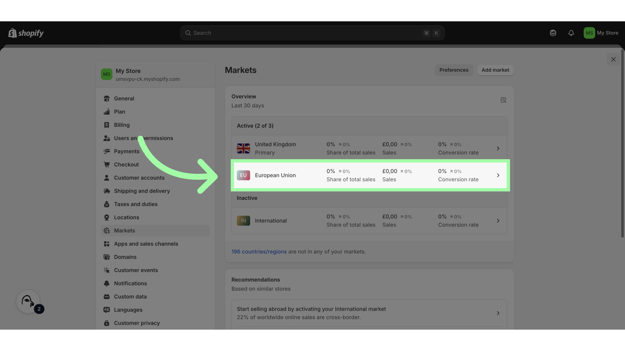Click the Billing icon in sidebar
625x351 pixels.
(x=106, y=125)
